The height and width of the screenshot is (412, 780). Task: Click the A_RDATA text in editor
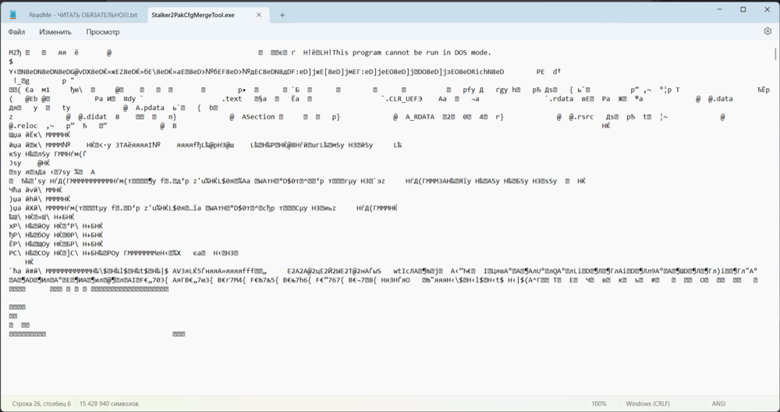420,117
